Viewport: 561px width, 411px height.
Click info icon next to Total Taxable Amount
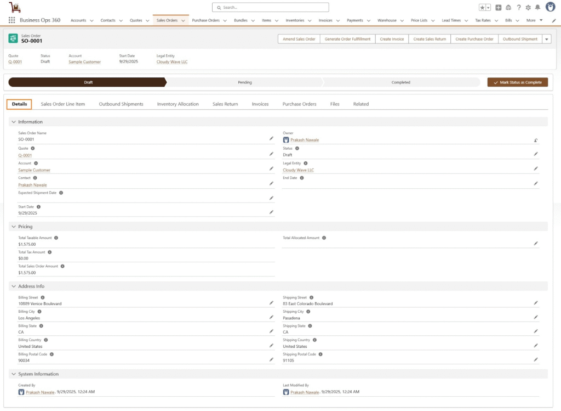(x=56, y=238)
